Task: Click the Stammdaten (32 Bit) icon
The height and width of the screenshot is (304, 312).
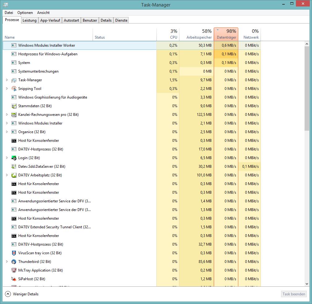Action: tap(14, 106)
